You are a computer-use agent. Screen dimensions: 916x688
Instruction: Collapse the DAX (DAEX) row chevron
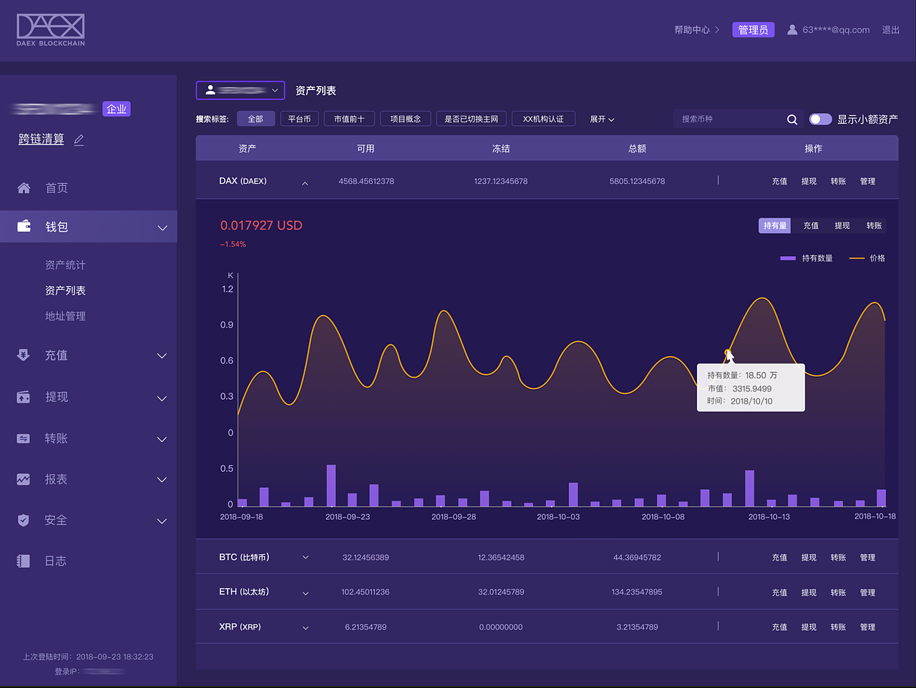tap(305, 183)
